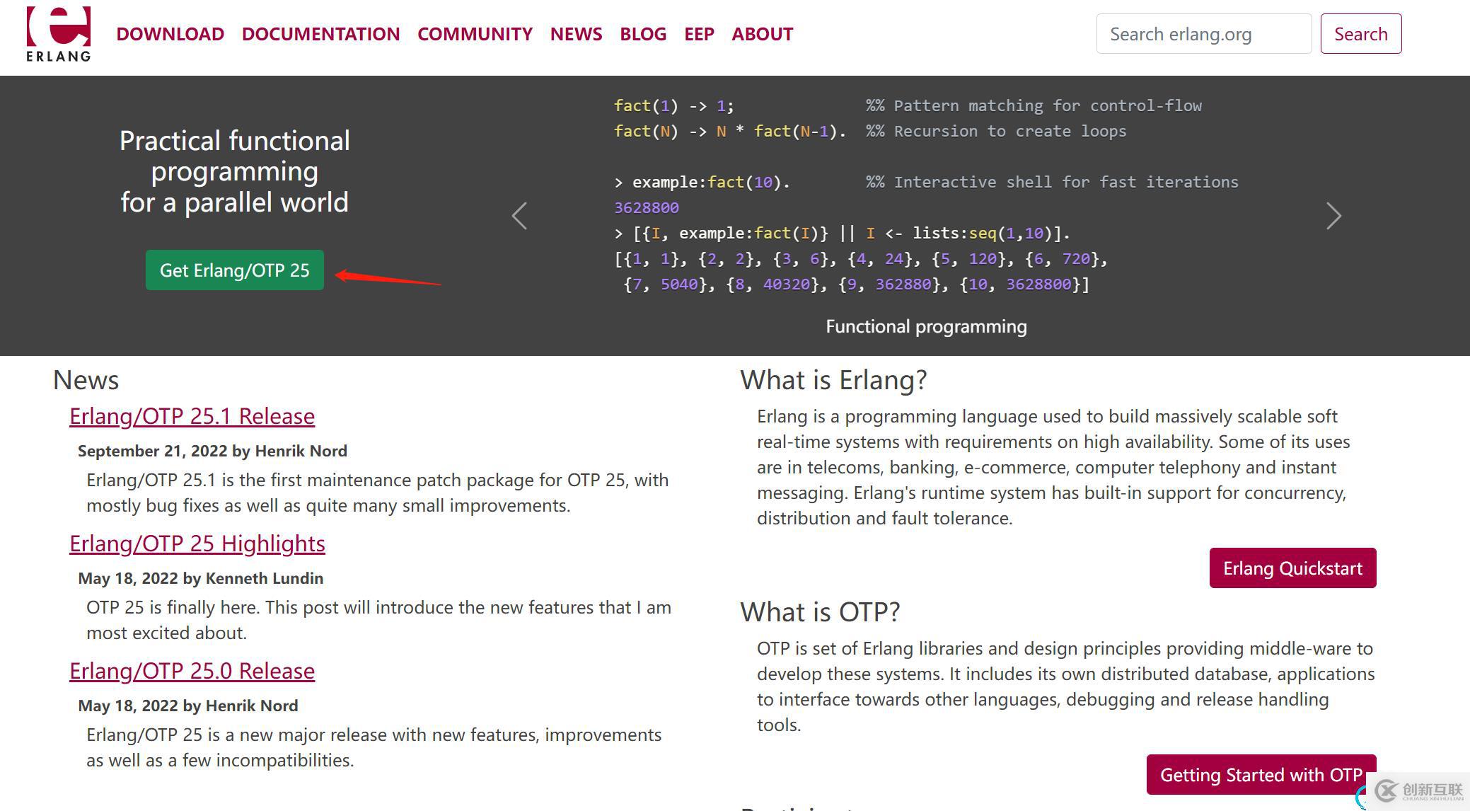Open the Erlang/OTP 25.1 Release article
This screenshot has height=811, width=1470.
[192, 416]
